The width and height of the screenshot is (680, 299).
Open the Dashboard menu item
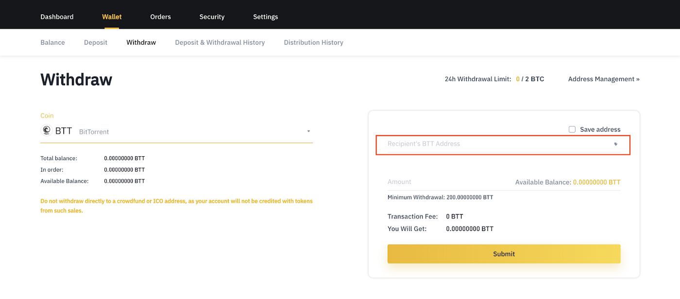point(57,17)
